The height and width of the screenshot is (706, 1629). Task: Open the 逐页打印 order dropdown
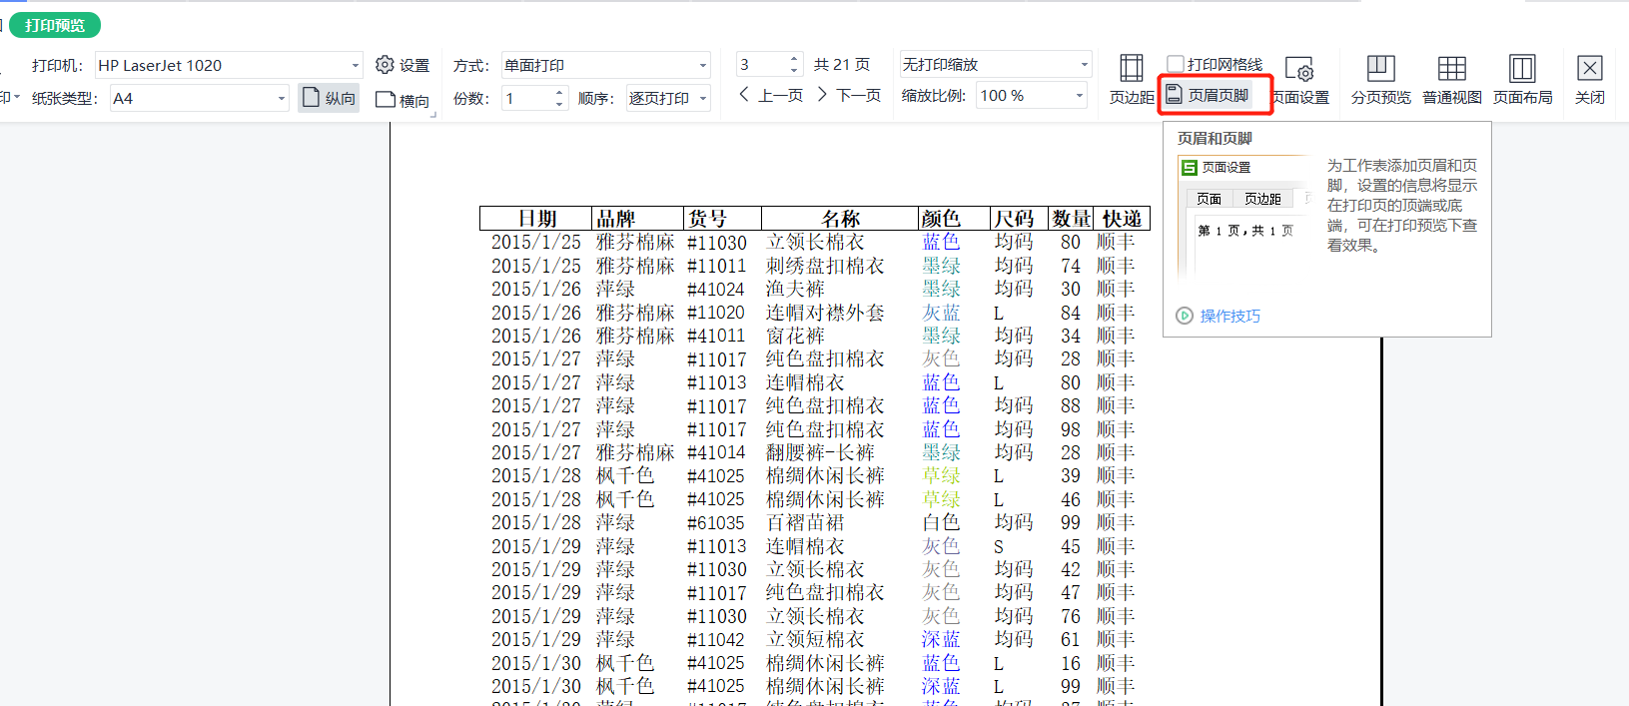pyautogui.click(x=703, y=98)
